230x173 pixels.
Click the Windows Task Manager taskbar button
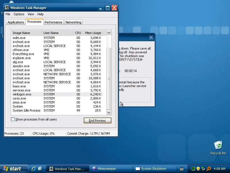pos(68,169)
